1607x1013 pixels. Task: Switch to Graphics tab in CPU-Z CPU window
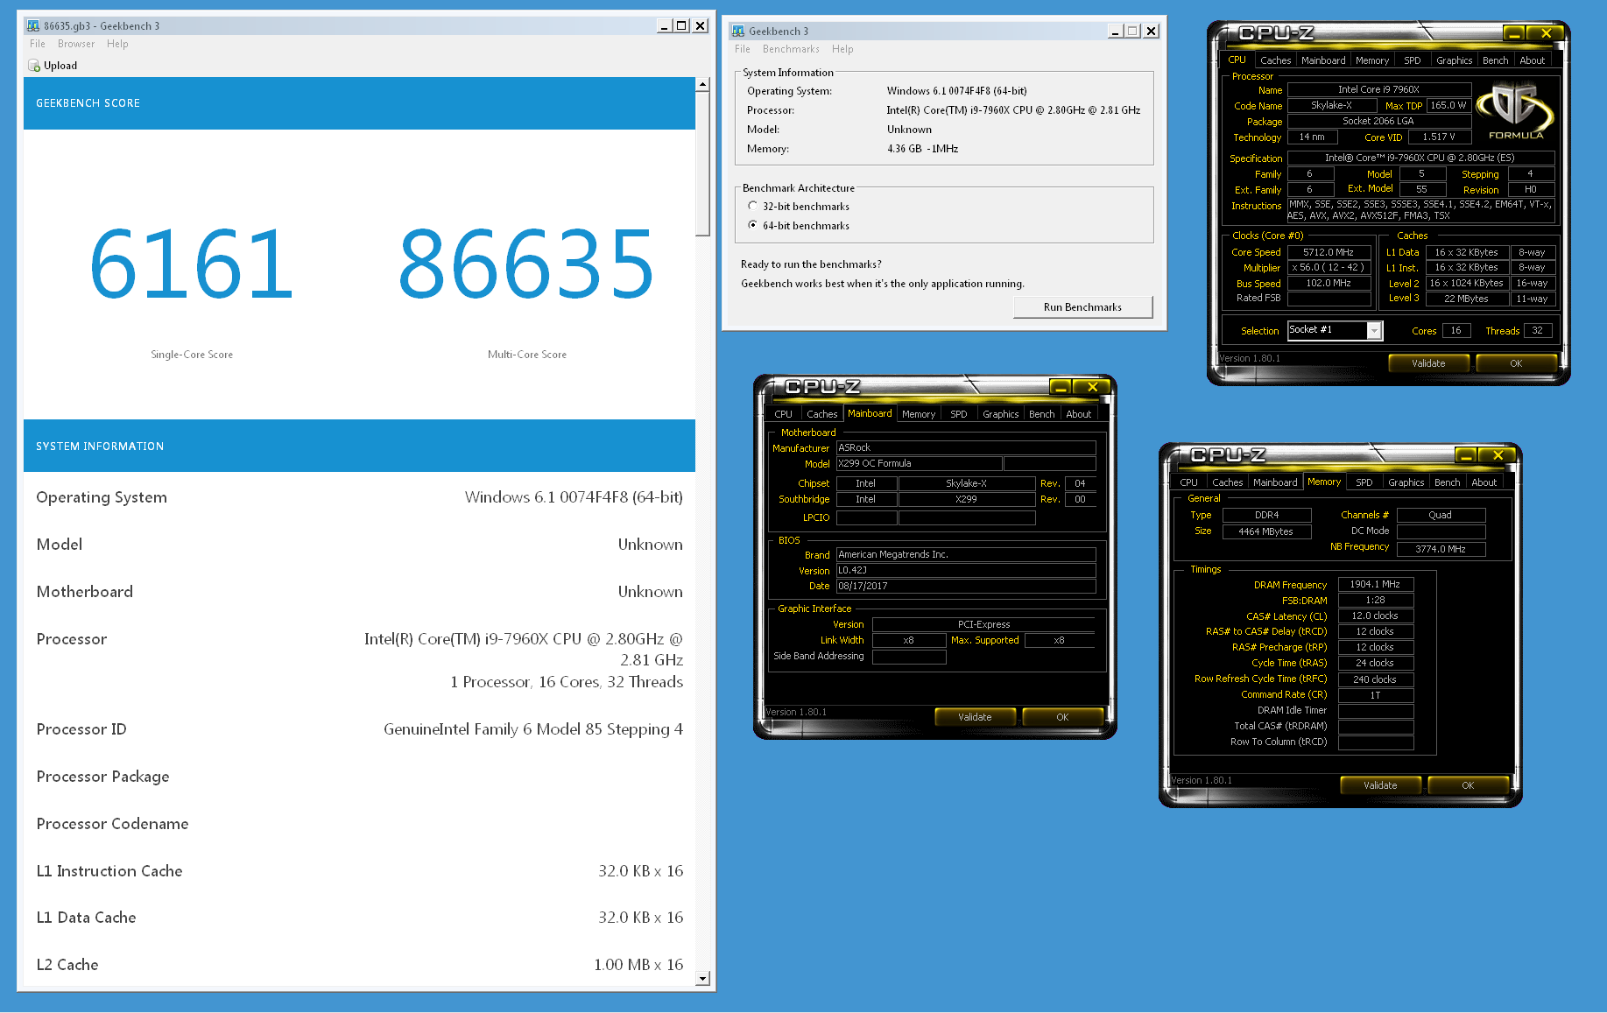click(x=1454, y=60)
